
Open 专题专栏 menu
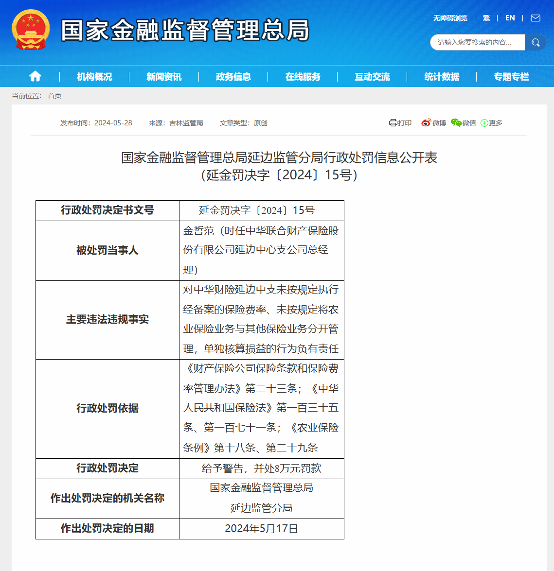point(511,77)
